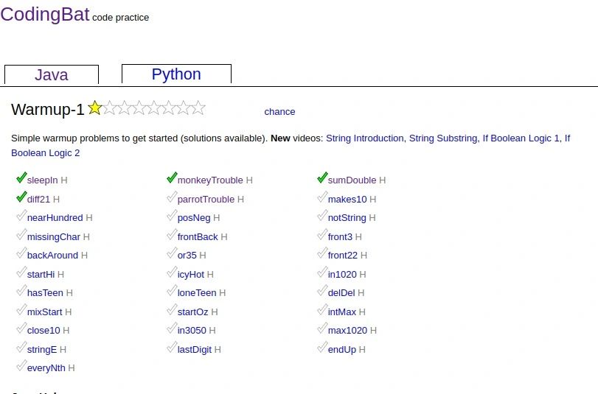Open the If Boolean Logic 1 video
This screenshot has width=598, height=394.
(x=521, y=138)
